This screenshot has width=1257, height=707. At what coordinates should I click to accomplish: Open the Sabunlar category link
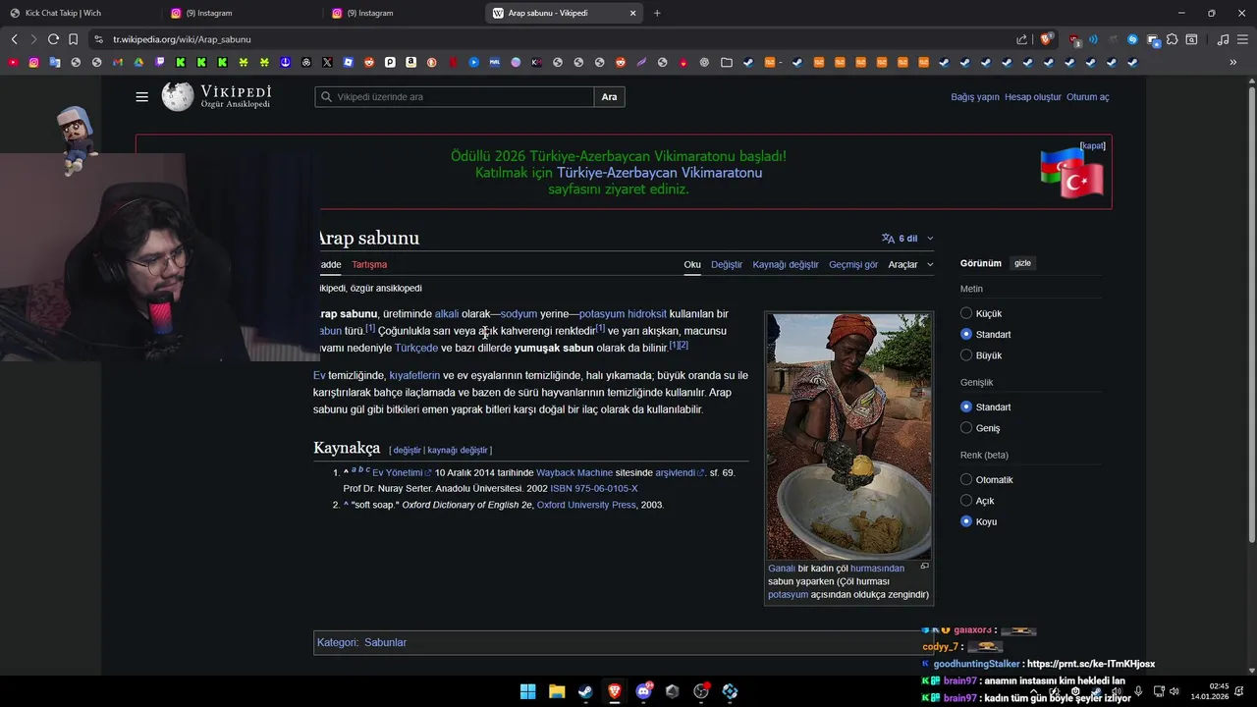click(385, 642)
